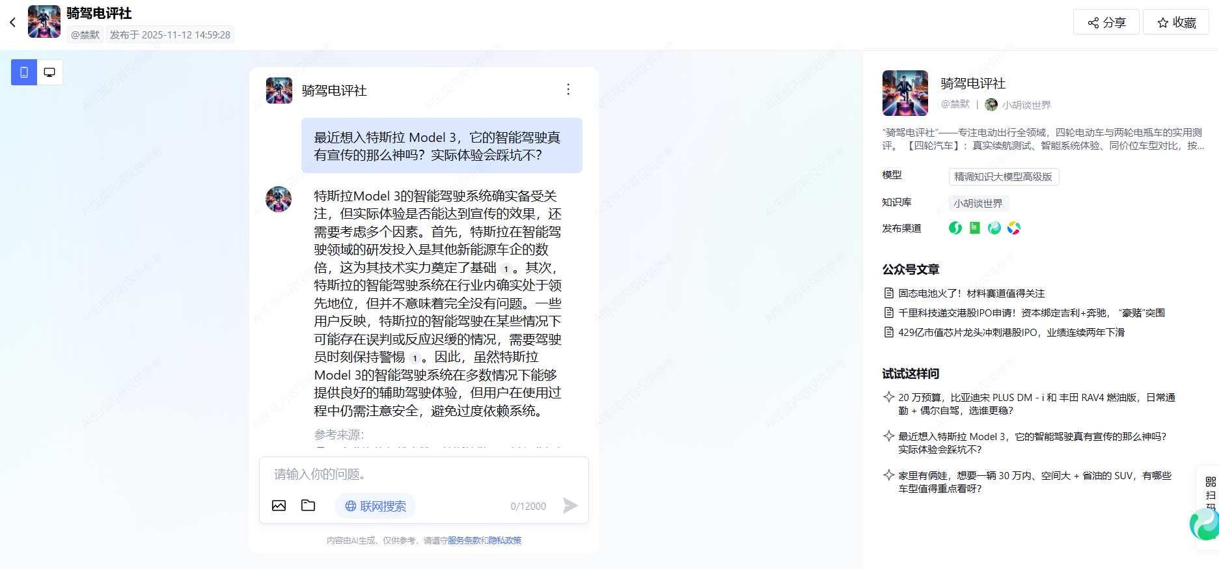Click the first green publish channel icon
Viewport: 1219px width, 569px height.
(x=955, y=228)
